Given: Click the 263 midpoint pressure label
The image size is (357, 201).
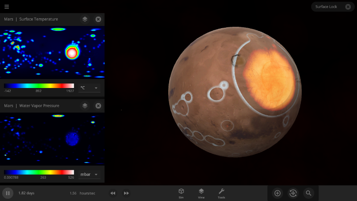Looking at the screenshot, I should (x=43, y=177).
